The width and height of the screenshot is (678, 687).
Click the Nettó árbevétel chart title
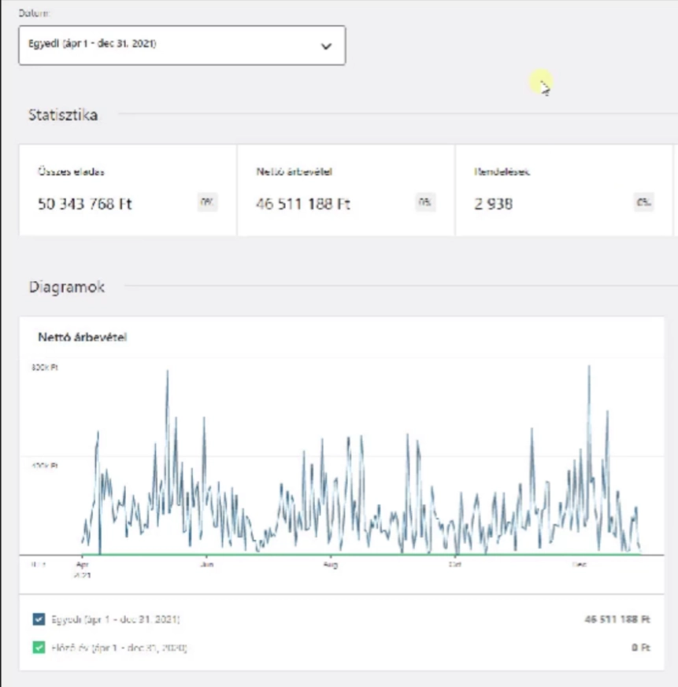point(83,337)
